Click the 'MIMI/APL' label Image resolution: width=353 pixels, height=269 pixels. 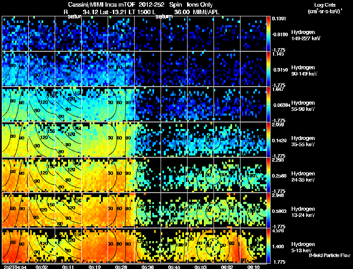[206, 12]
